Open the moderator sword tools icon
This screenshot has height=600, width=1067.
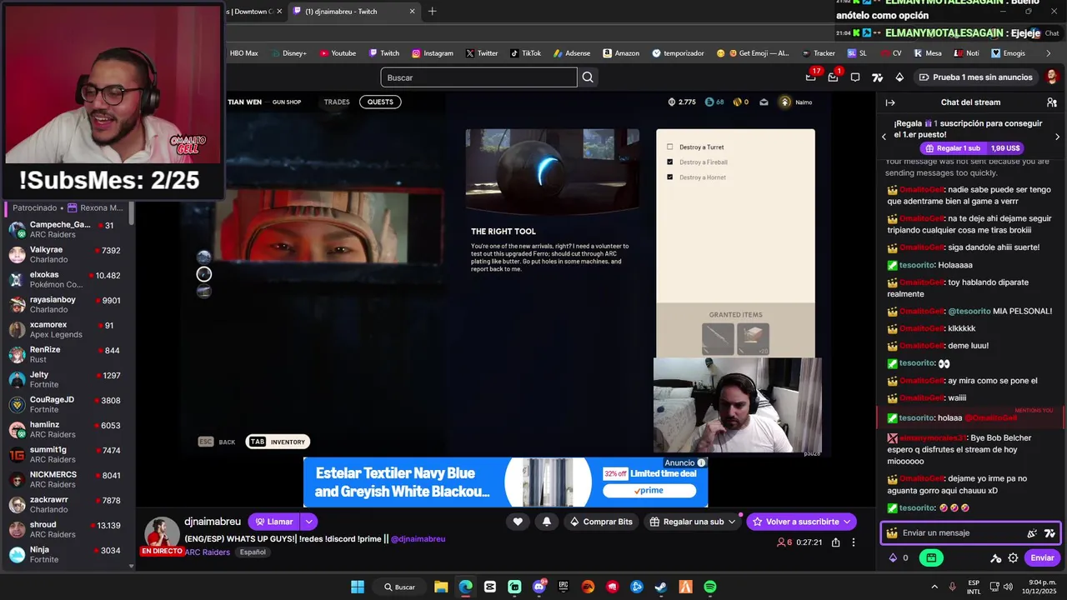click(x=995, y=558)
